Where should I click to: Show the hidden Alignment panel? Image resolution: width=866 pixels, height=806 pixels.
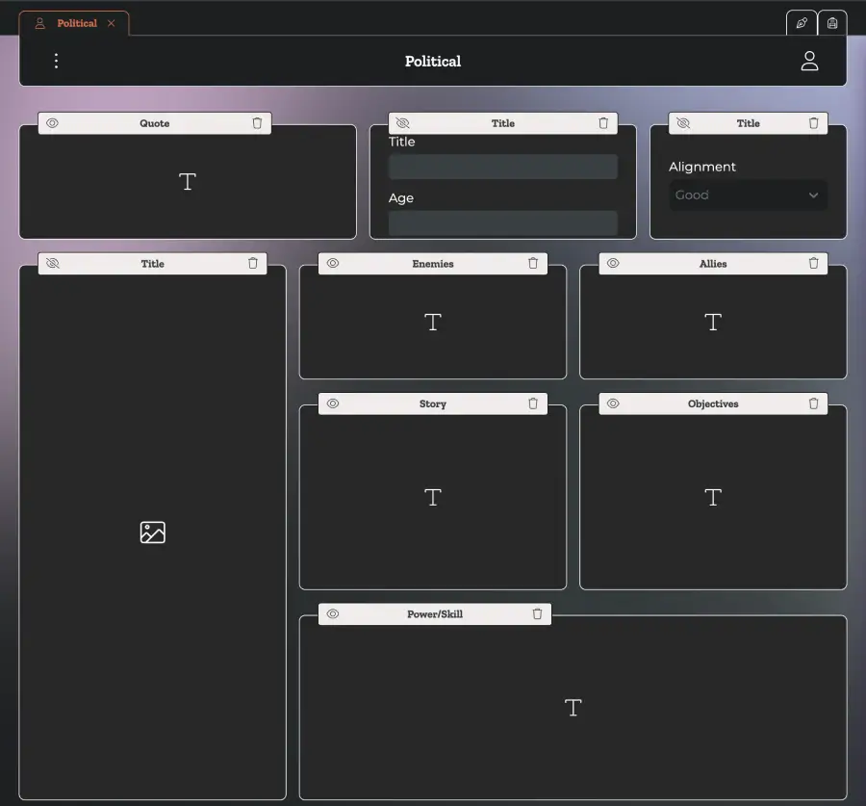(683, 123)
